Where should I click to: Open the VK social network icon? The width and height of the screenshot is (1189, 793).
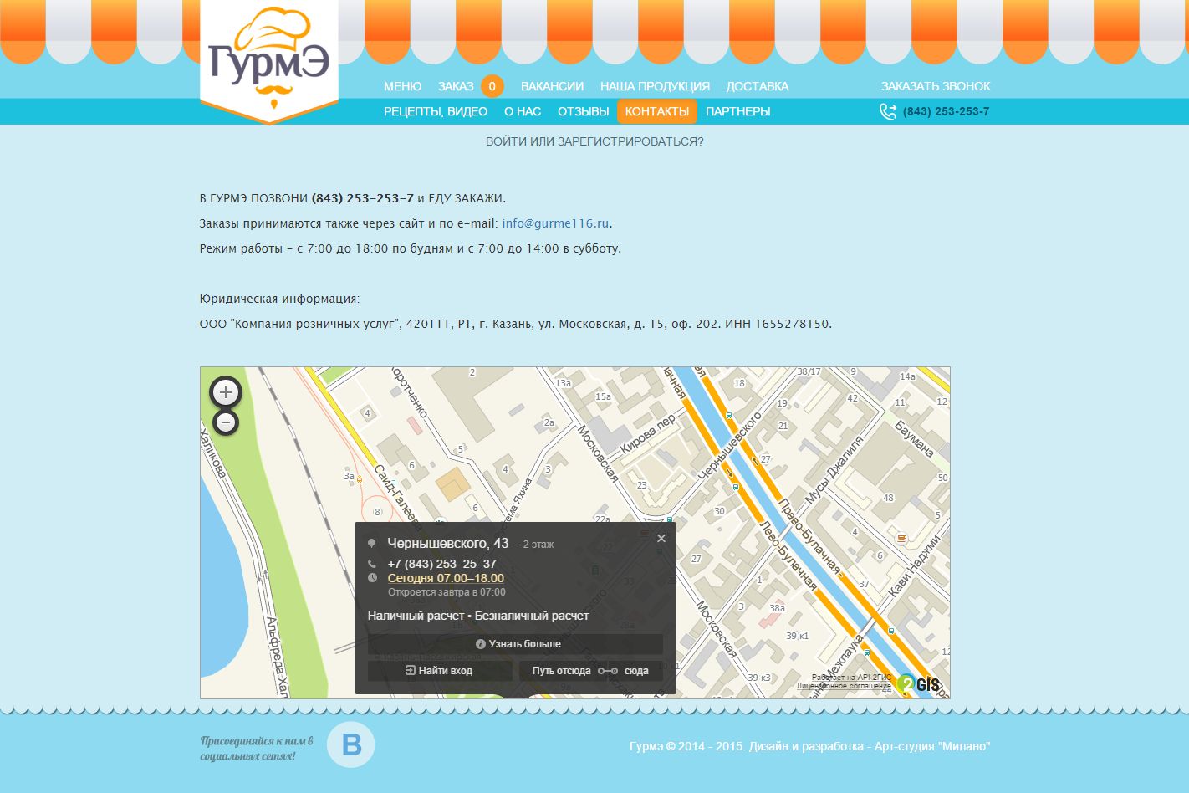(x=351, y=744)
